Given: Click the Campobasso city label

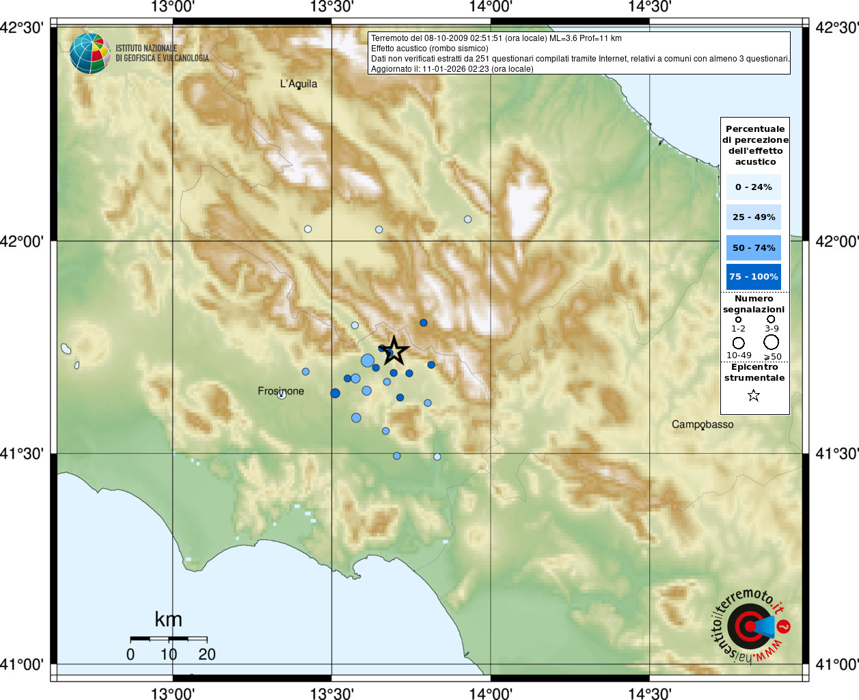Looking at the screenshot, I should click(x=703, y=425).
